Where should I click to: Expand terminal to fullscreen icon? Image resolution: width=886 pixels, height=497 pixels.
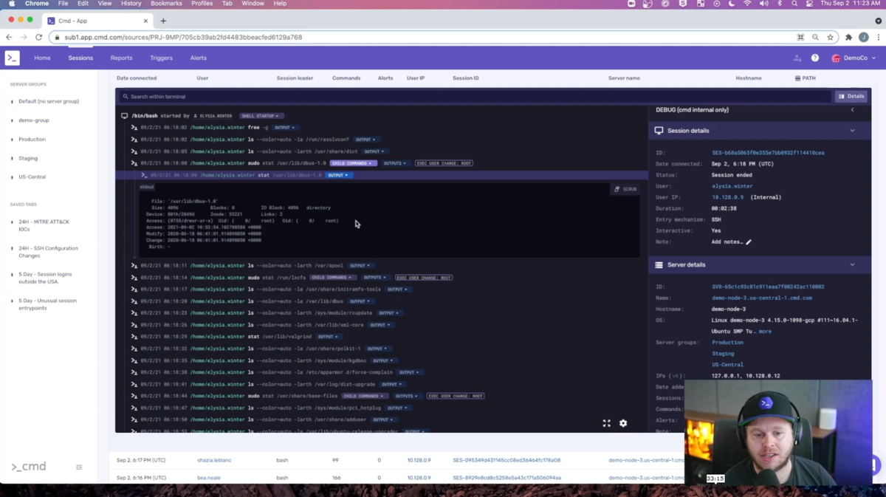tap(607, 423)
